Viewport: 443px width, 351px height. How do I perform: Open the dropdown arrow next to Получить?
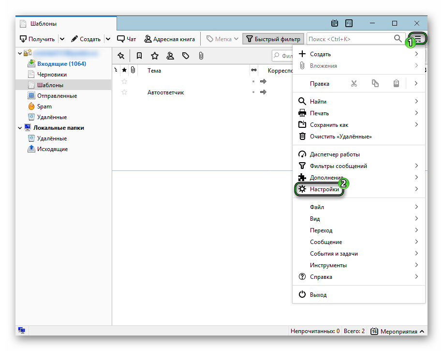62,39
